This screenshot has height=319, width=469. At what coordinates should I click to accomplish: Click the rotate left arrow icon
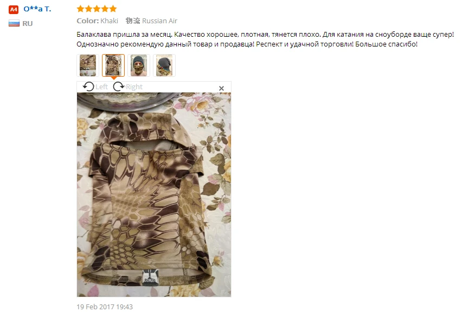tap(88, 87)
